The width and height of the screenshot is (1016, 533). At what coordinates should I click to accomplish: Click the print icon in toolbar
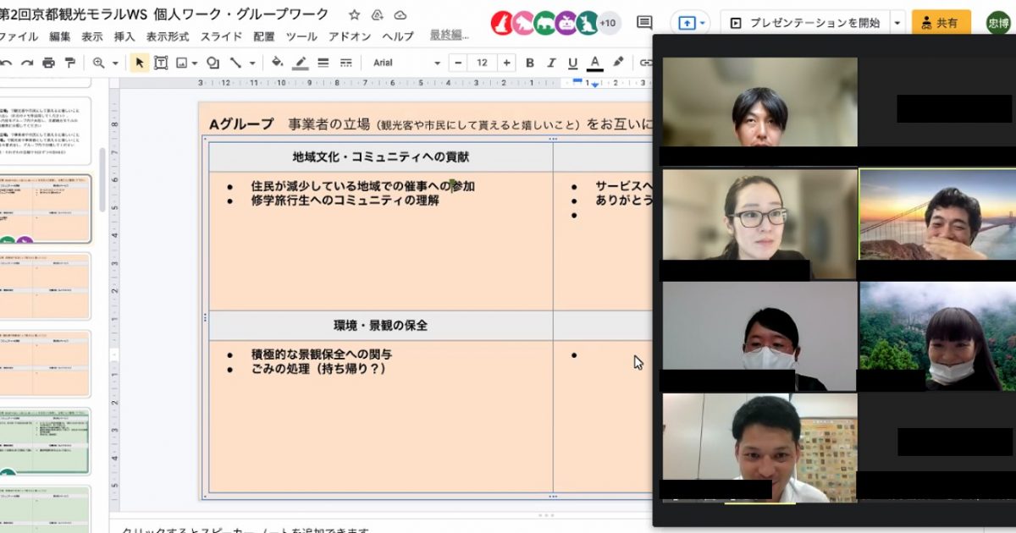tap(48, 63)
